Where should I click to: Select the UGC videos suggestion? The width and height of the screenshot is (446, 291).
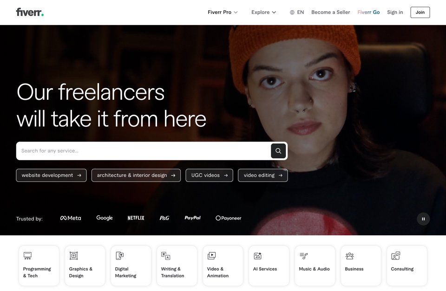[210, 175]
